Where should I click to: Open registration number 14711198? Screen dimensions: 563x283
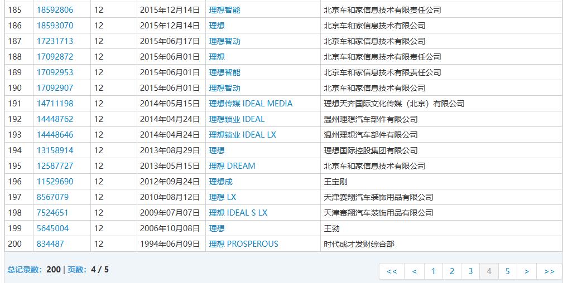coord(55,104)
